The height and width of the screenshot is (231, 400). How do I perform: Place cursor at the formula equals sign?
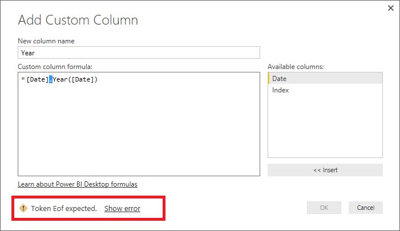pos(23,79)
